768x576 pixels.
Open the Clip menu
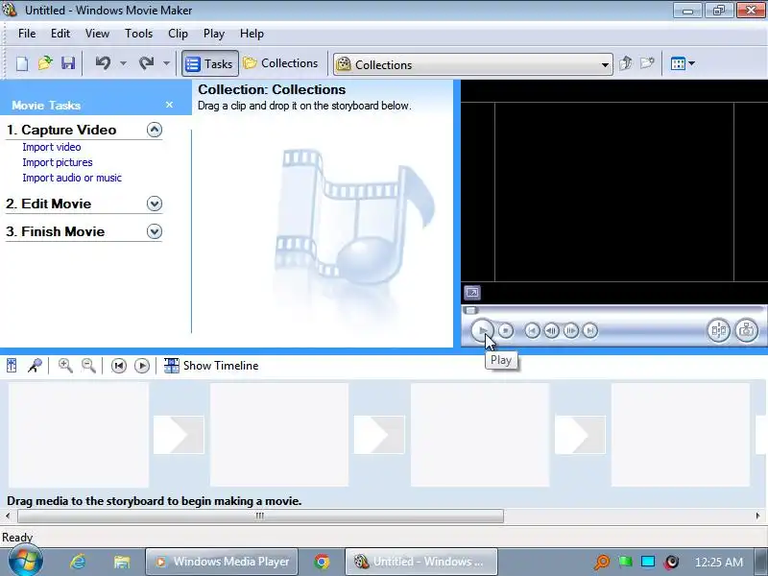click(x=178, y=34)
